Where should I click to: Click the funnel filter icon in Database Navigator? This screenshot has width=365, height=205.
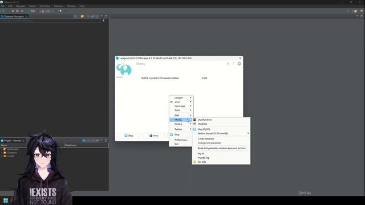pyautogui.click(x=104, y=20)
